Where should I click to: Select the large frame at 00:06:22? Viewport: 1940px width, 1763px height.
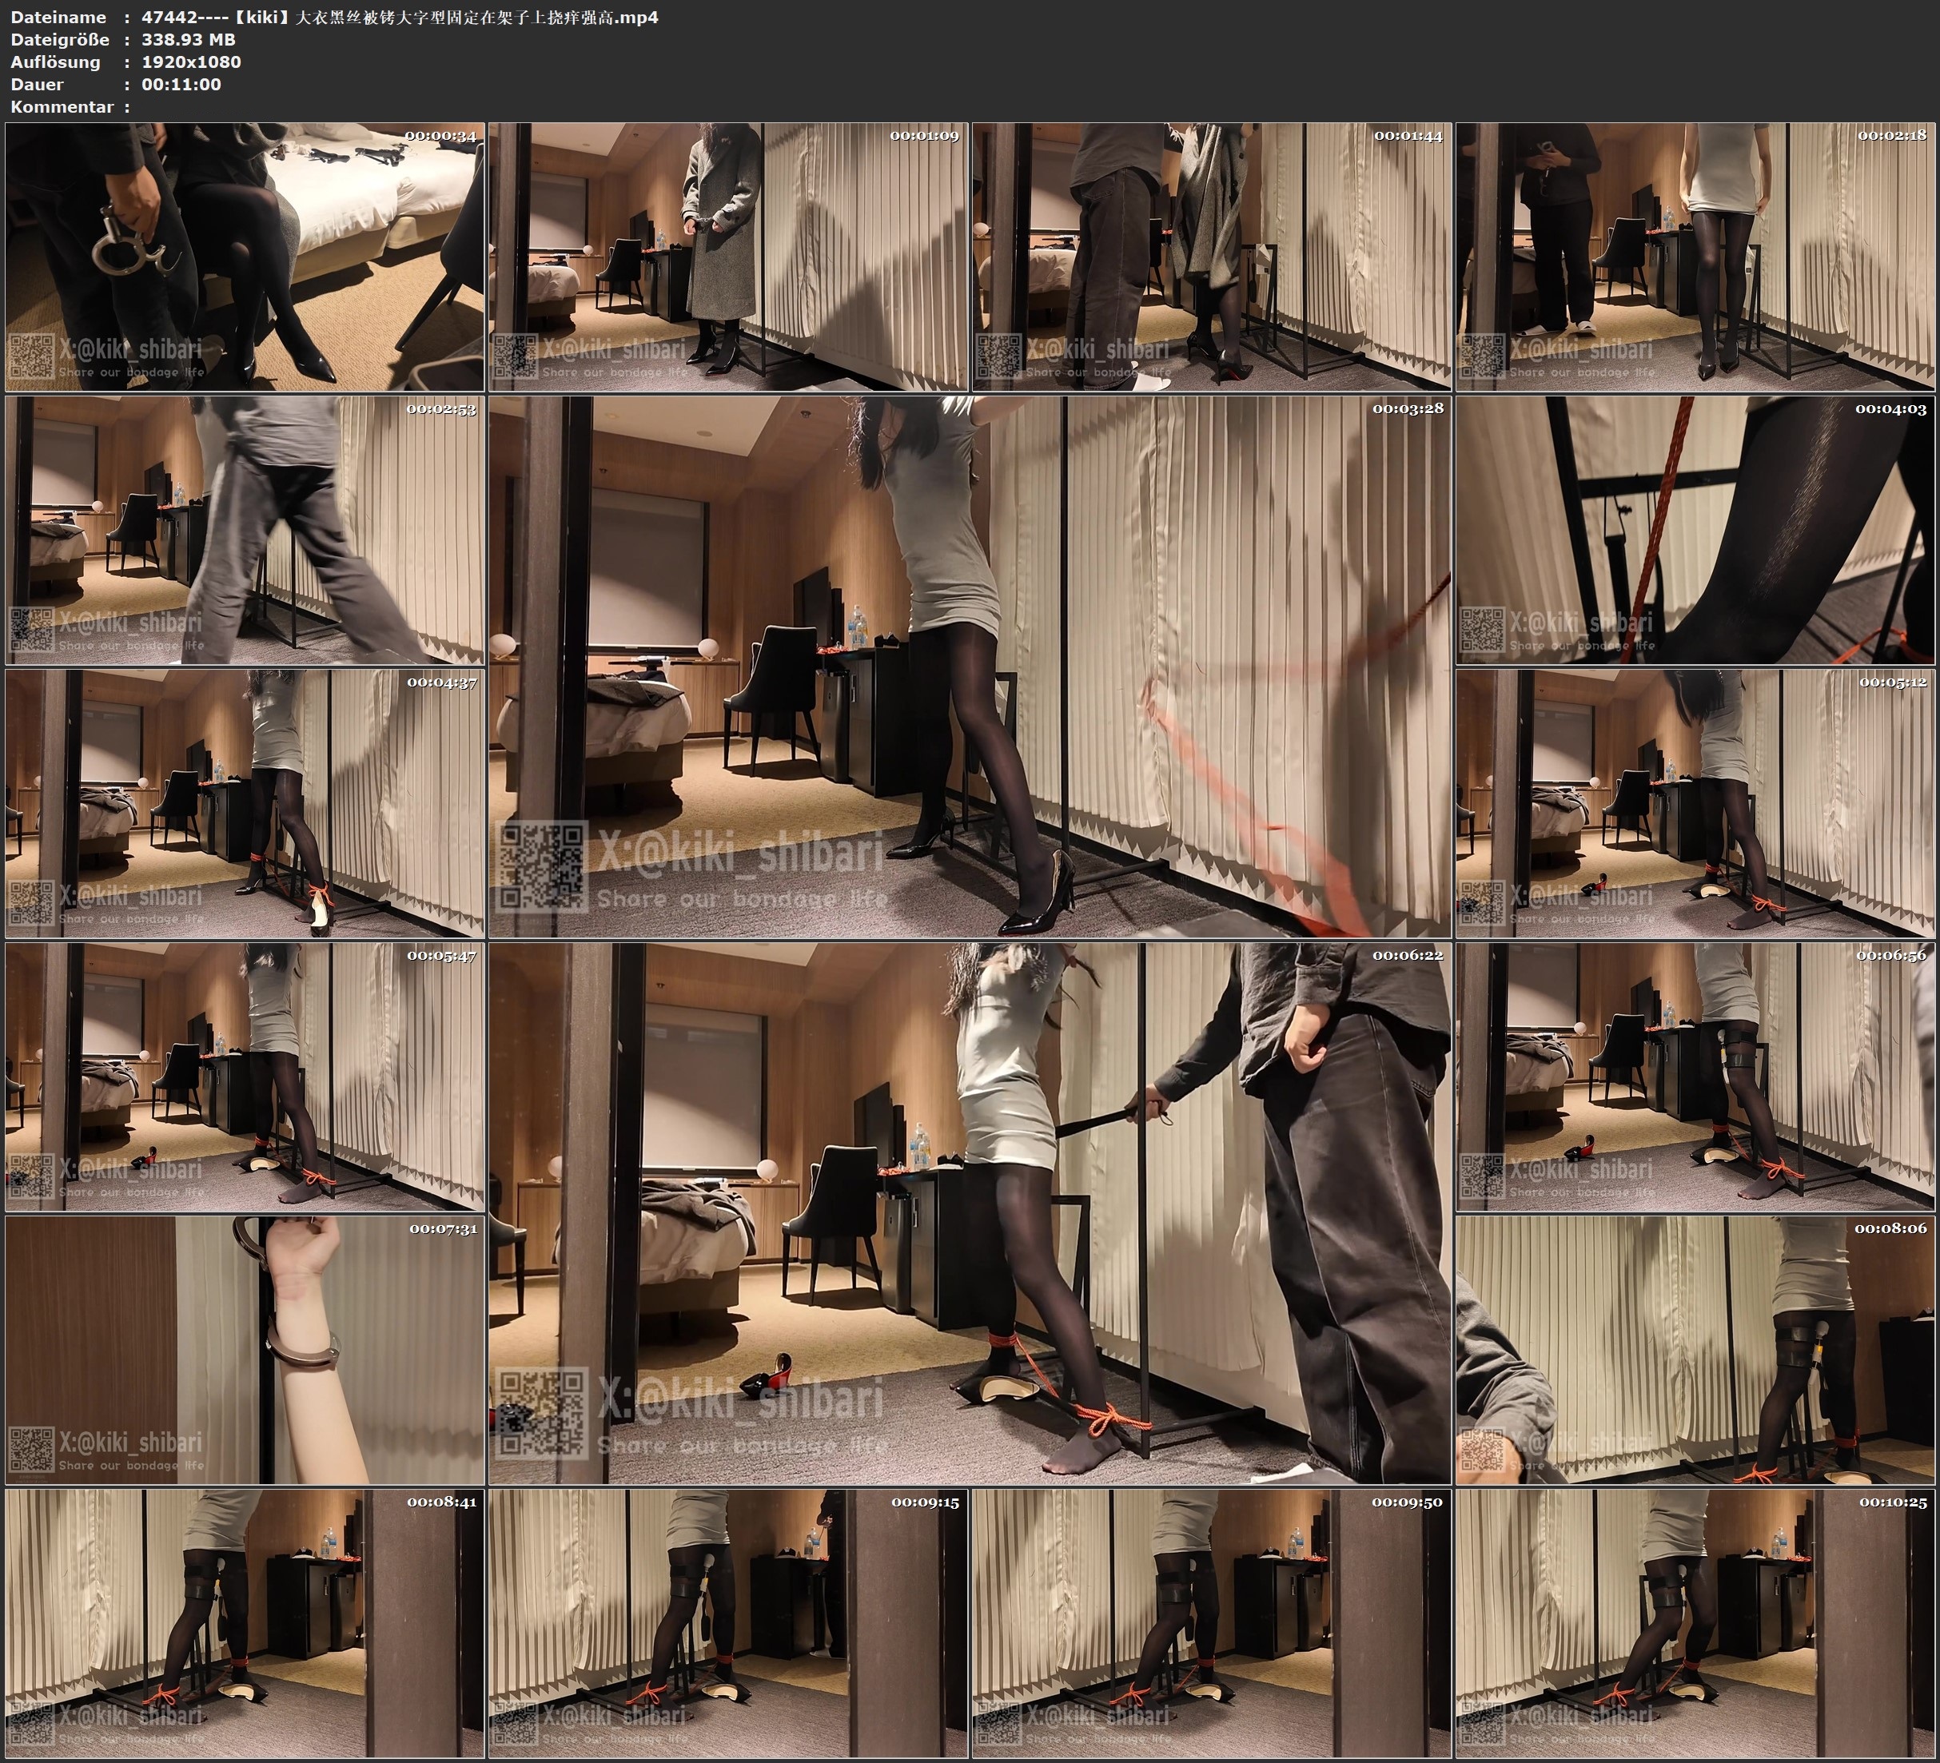(x=969, y=1212)
